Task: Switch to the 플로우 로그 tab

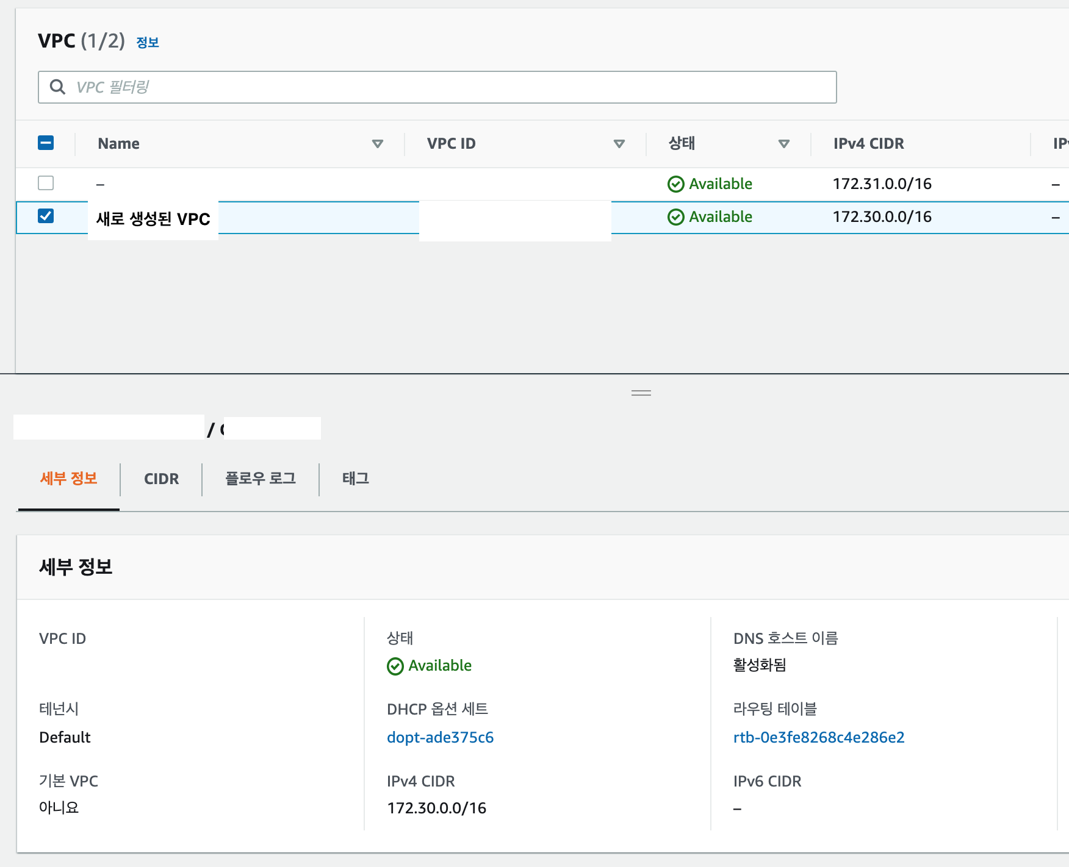Action: pos(261,479)
